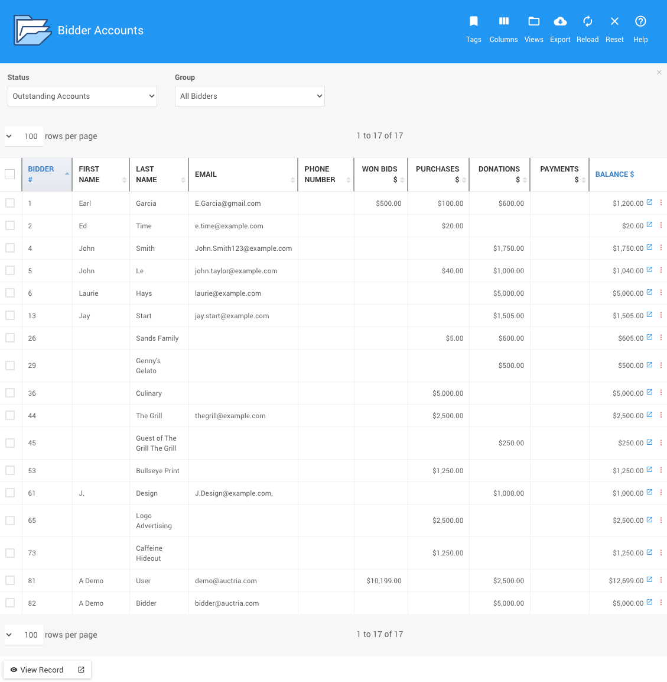667x682 pixels.
Task: Open statement link icon for bidder 81
Action: [649, 580]
